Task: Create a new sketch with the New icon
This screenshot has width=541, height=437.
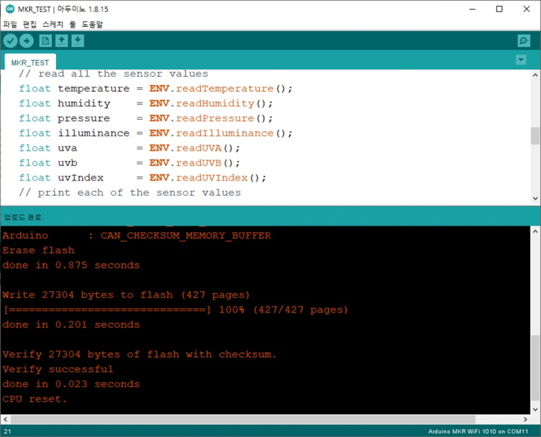Action: pos(45,41)
